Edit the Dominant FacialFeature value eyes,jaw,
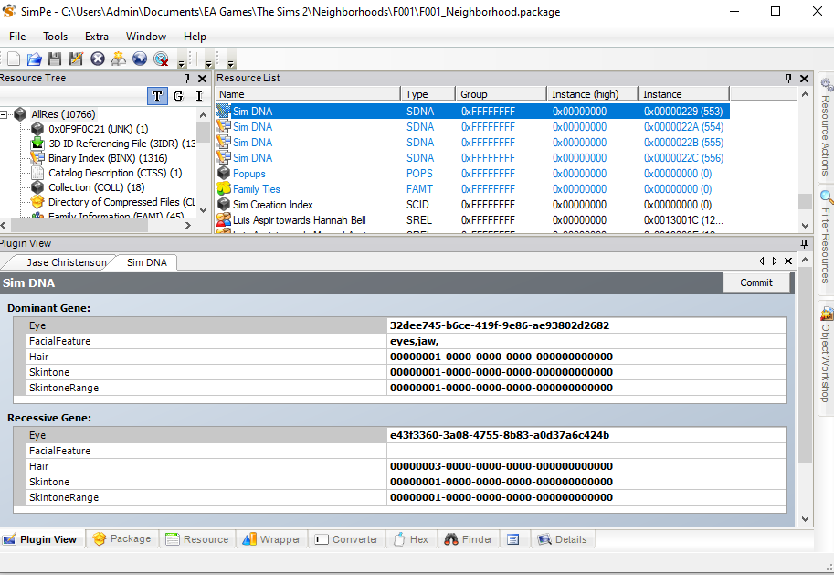Image resolution: width=834 pixels, height=575 pixels. click(x=586, y=341)
